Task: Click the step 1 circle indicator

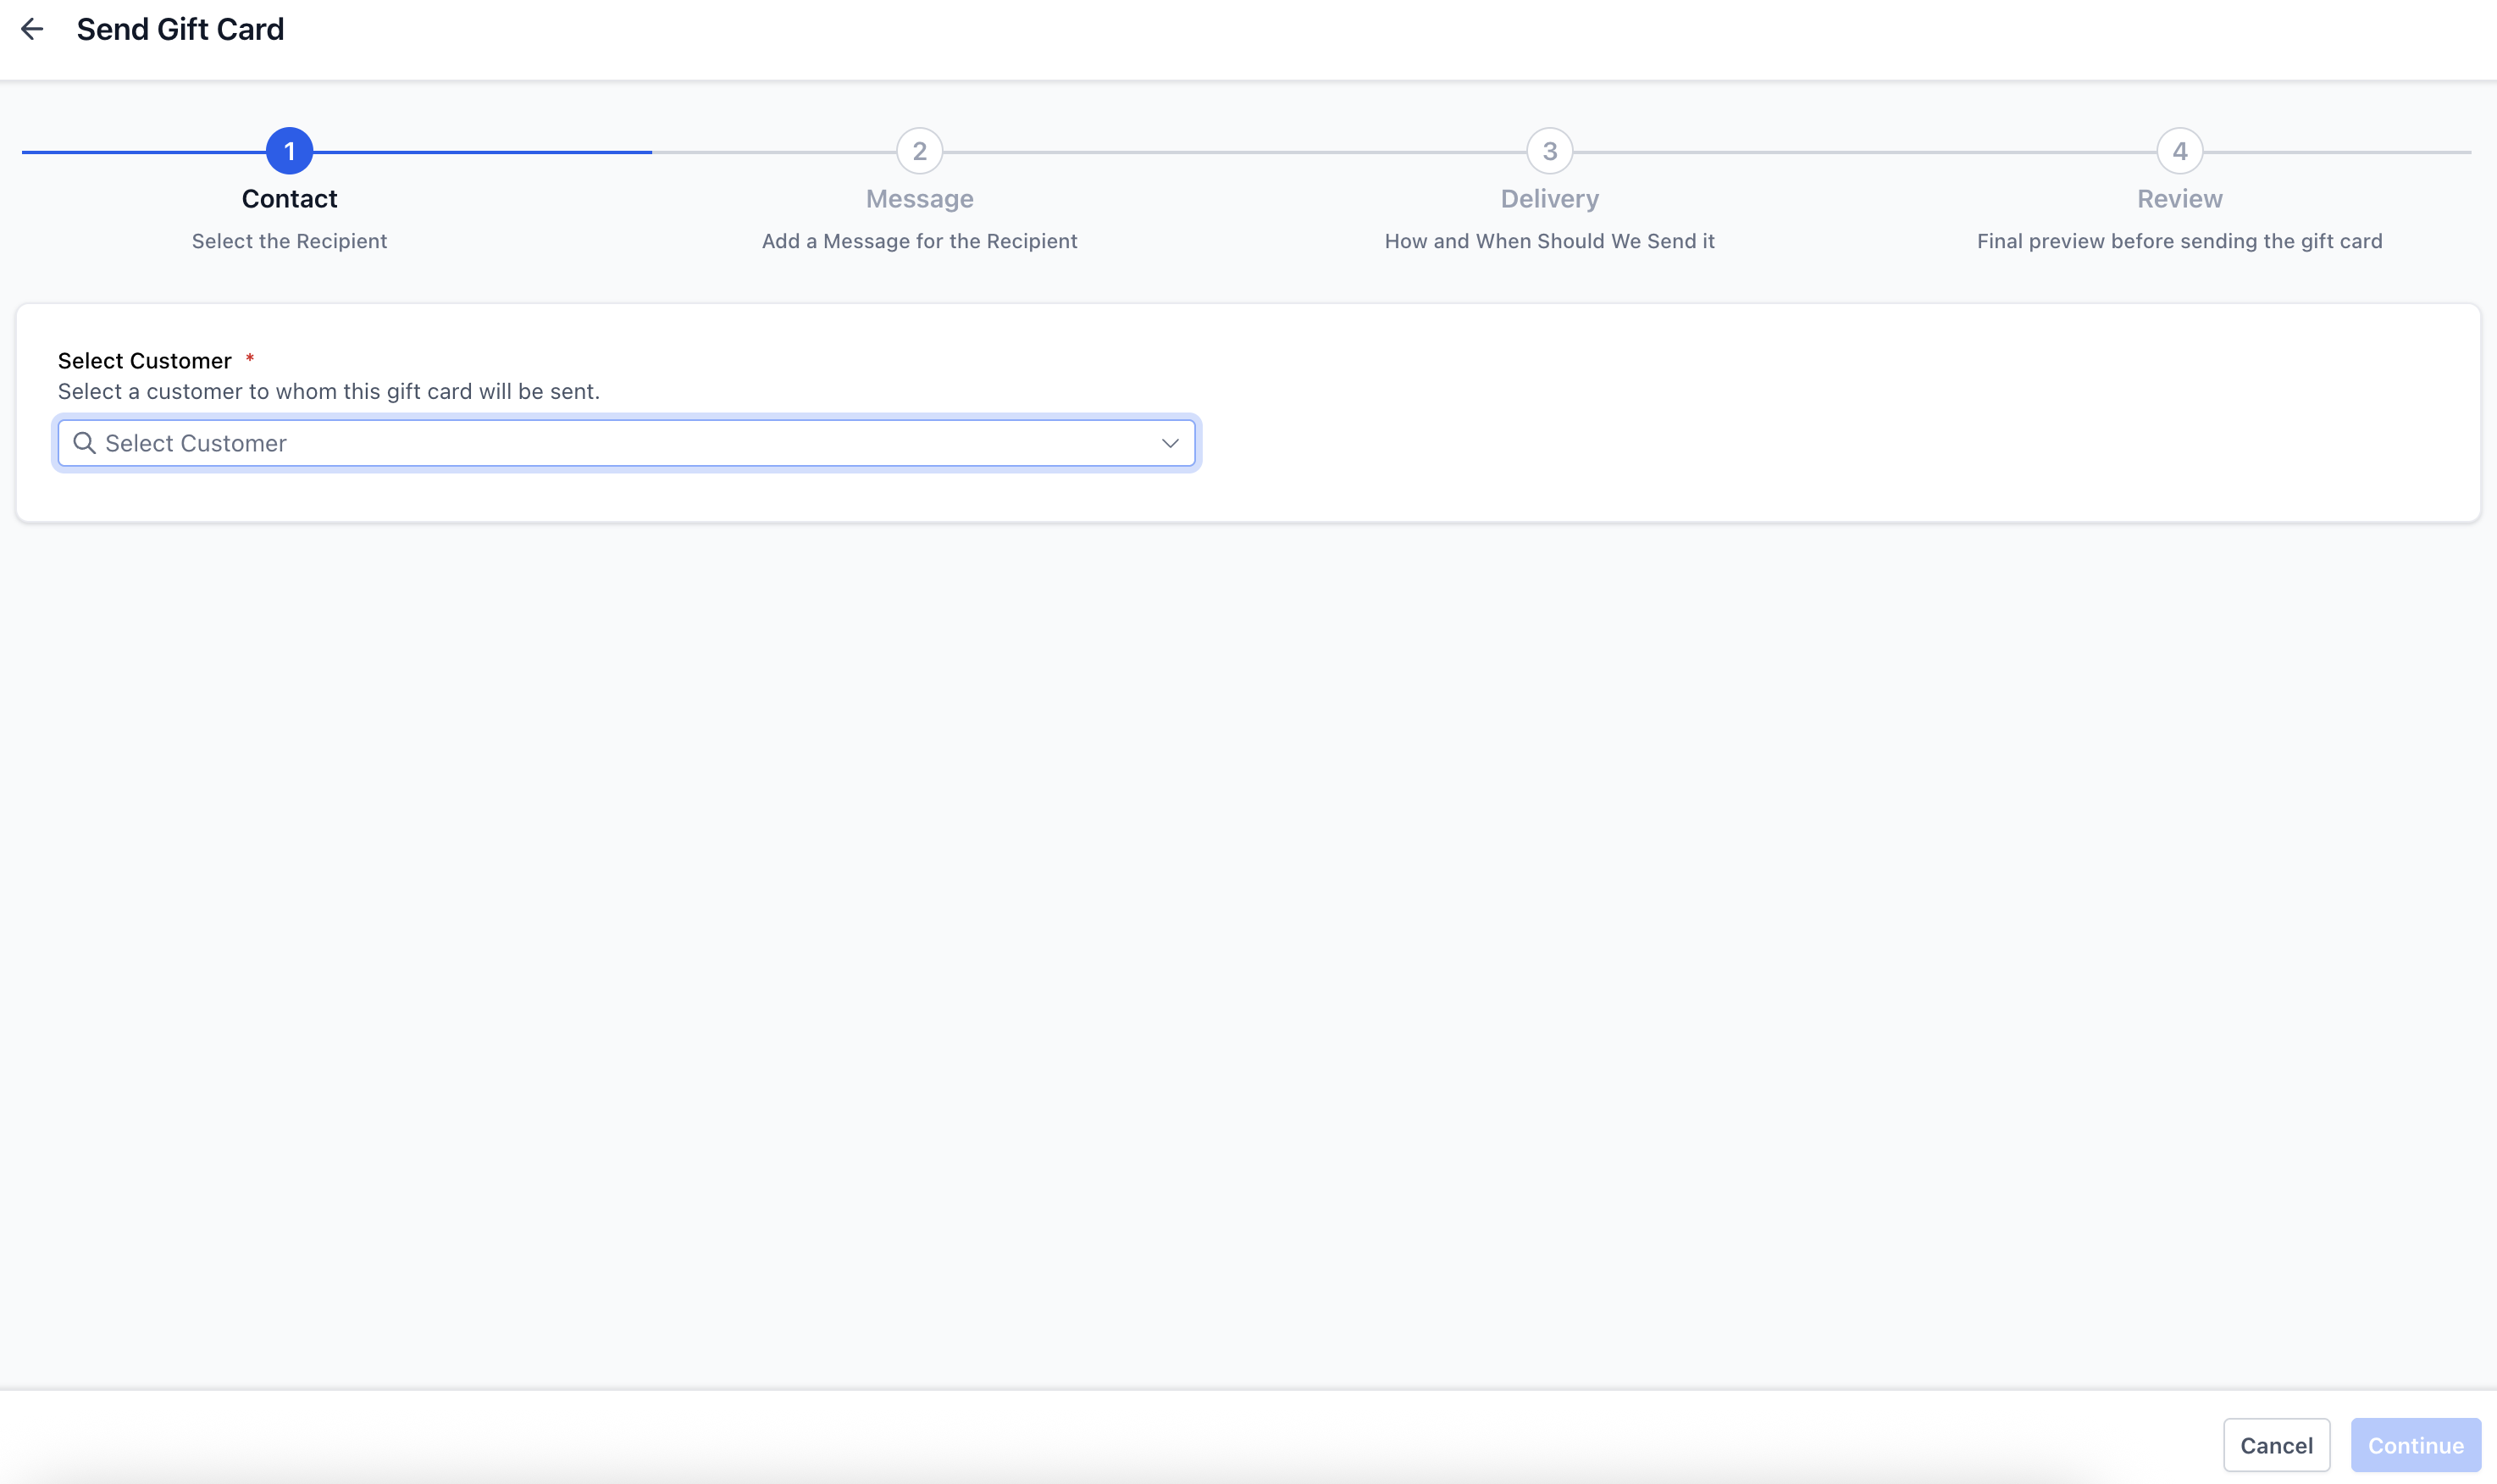Action: (289, 151)
